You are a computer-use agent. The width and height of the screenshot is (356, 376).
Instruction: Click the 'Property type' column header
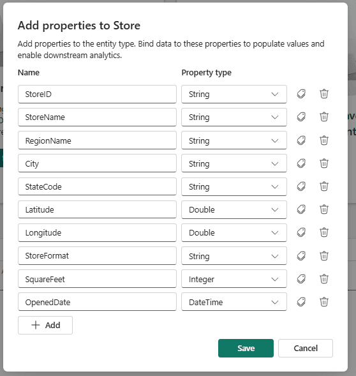click(207, 73)
